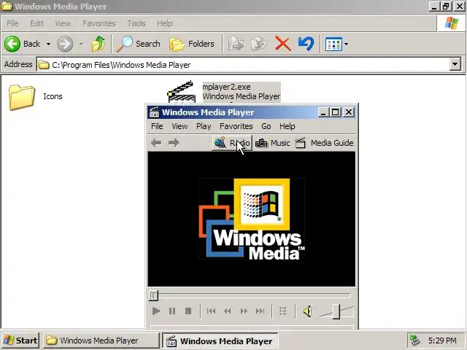The width and height of the screenshot is (467, 350).
Task: Click the skip back (previous track) icon
Action: (x=211, y=311)
